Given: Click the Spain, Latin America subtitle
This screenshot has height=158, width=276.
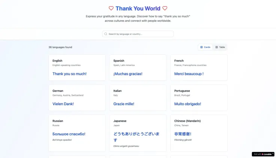Looking at the screenshot, I should pyautogui.click(x=124, y=65).
